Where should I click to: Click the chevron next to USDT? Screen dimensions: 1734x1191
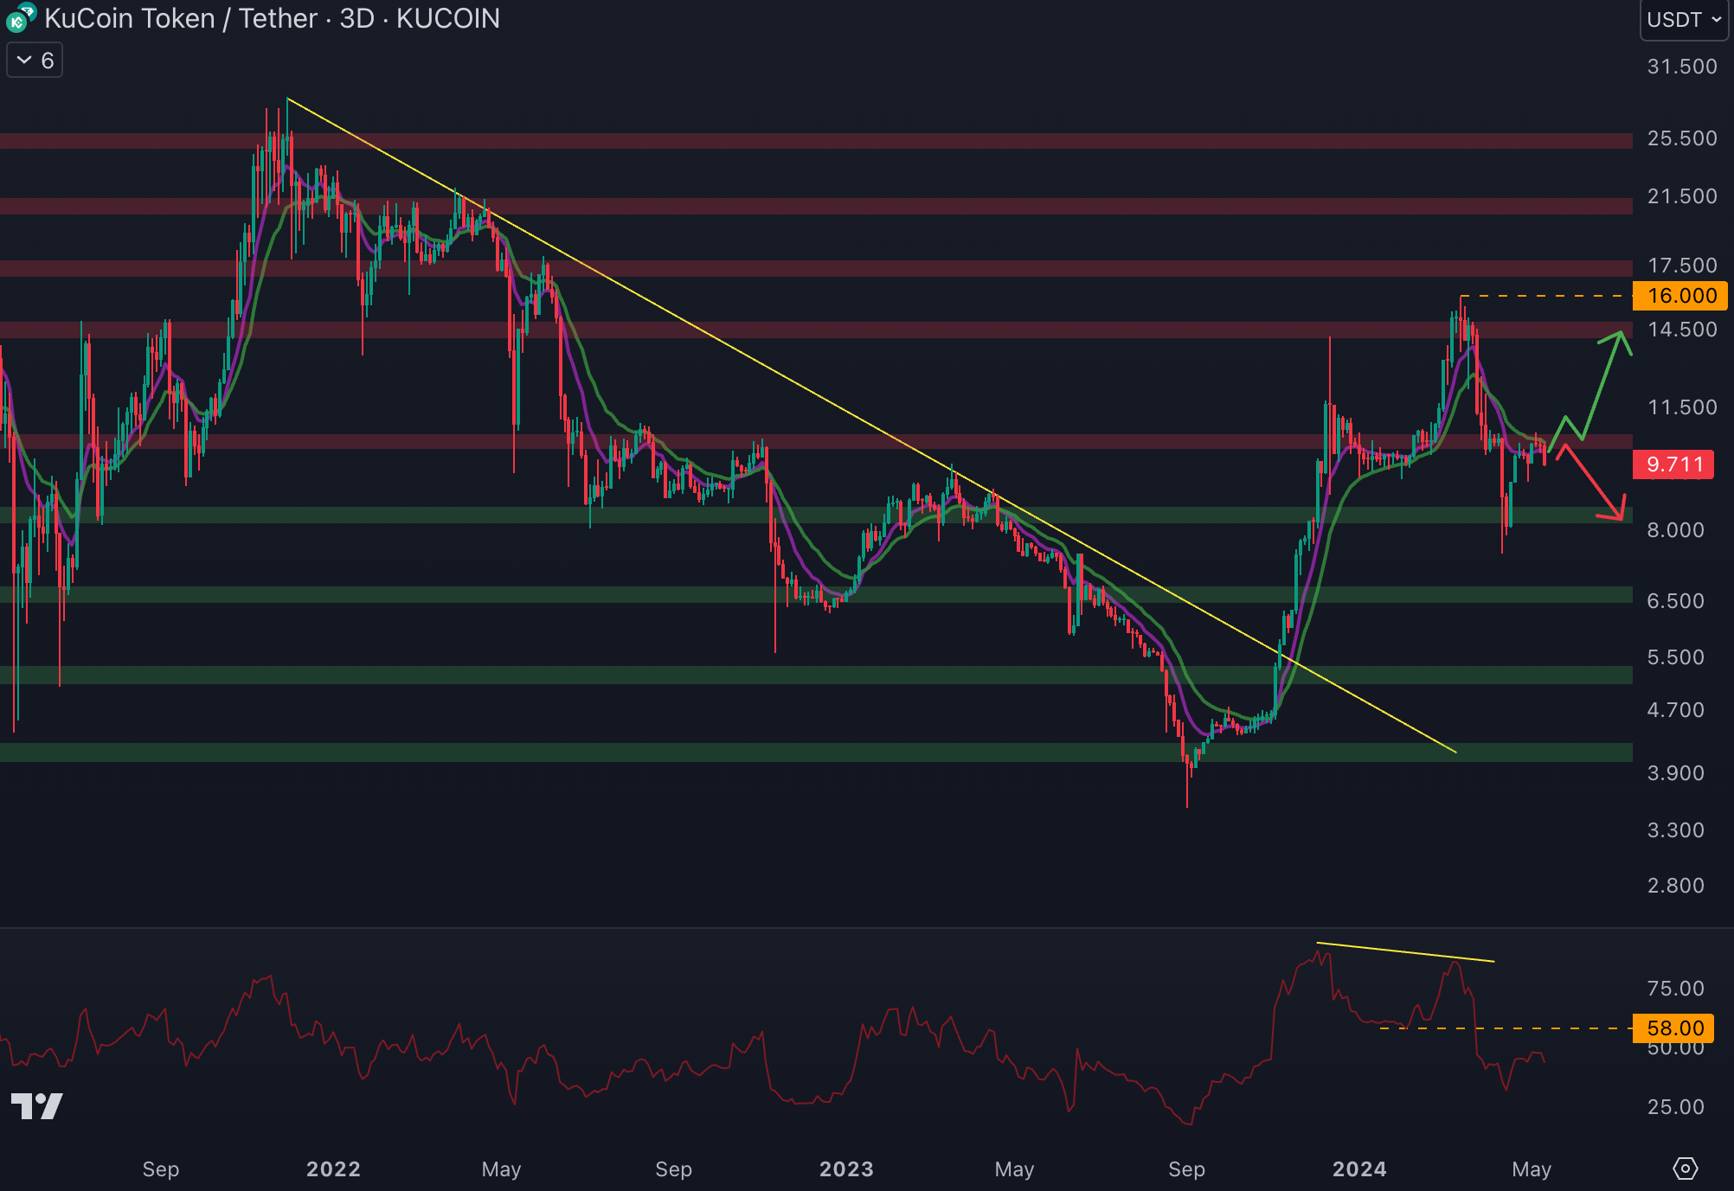coord(1716,19)
